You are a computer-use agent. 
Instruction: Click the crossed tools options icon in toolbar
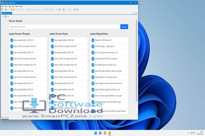pyautogui.click(x=64, y=10)
